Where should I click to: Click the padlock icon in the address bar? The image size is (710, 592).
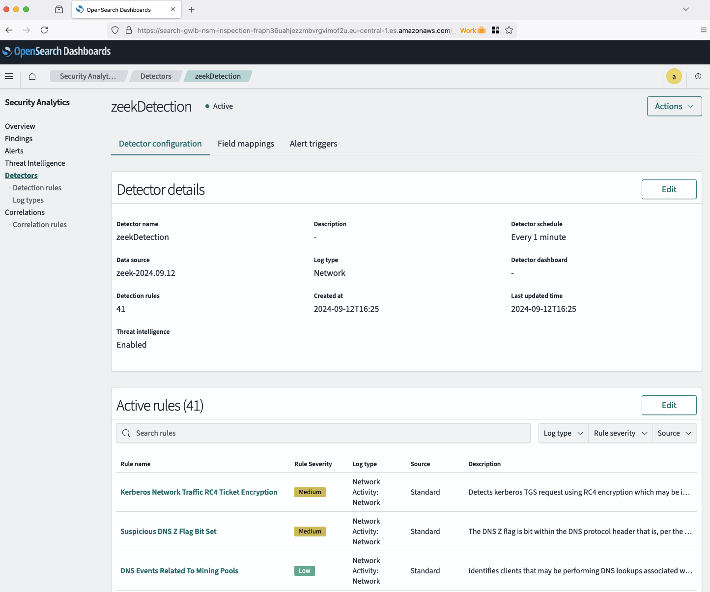[129, 30]
